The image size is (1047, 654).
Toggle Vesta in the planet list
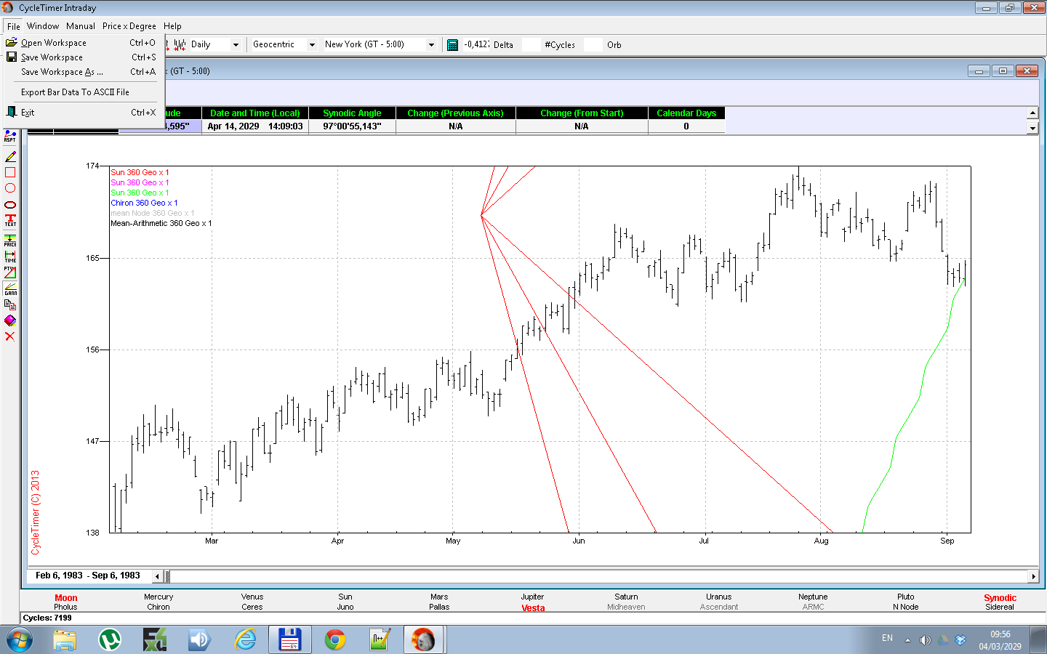[x=533, y=608]
